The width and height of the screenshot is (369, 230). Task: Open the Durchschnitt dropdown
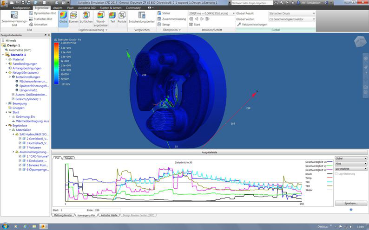click(x=351, y=169)
